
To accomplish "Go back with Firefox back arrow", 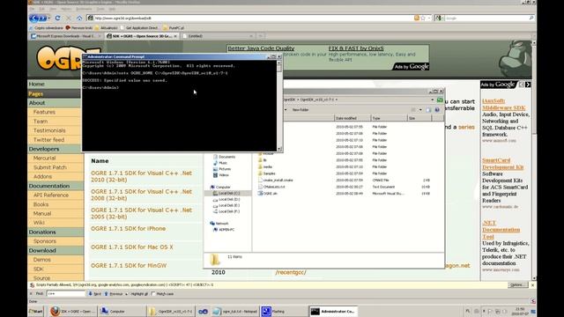I will coord(34,18).
